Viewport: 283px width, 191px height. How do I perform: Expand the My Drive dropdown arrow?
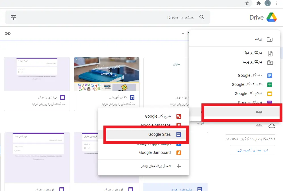pos(183,34)
